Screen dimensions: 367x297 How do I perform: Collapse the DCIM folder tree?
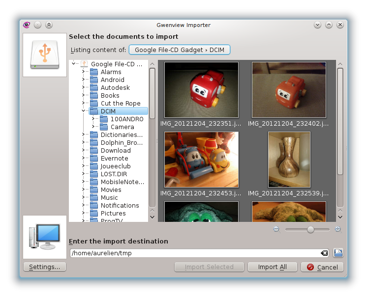pyautogui.click(x=84, y=111)
